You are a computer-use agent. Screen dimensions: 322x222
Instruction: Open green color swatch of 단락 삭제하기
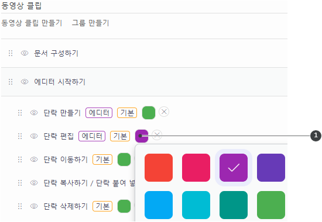point(124,206)
